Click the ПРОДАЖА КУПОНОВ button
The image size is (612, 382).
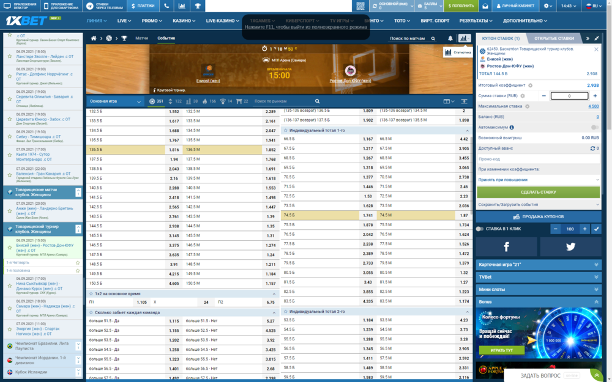click(x=538, y=217)
